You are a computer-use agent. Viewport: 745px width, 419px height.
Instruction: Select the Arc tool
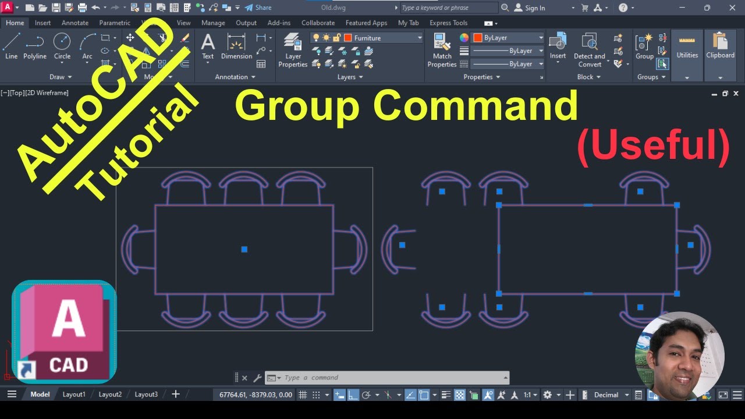coord(87,47)
